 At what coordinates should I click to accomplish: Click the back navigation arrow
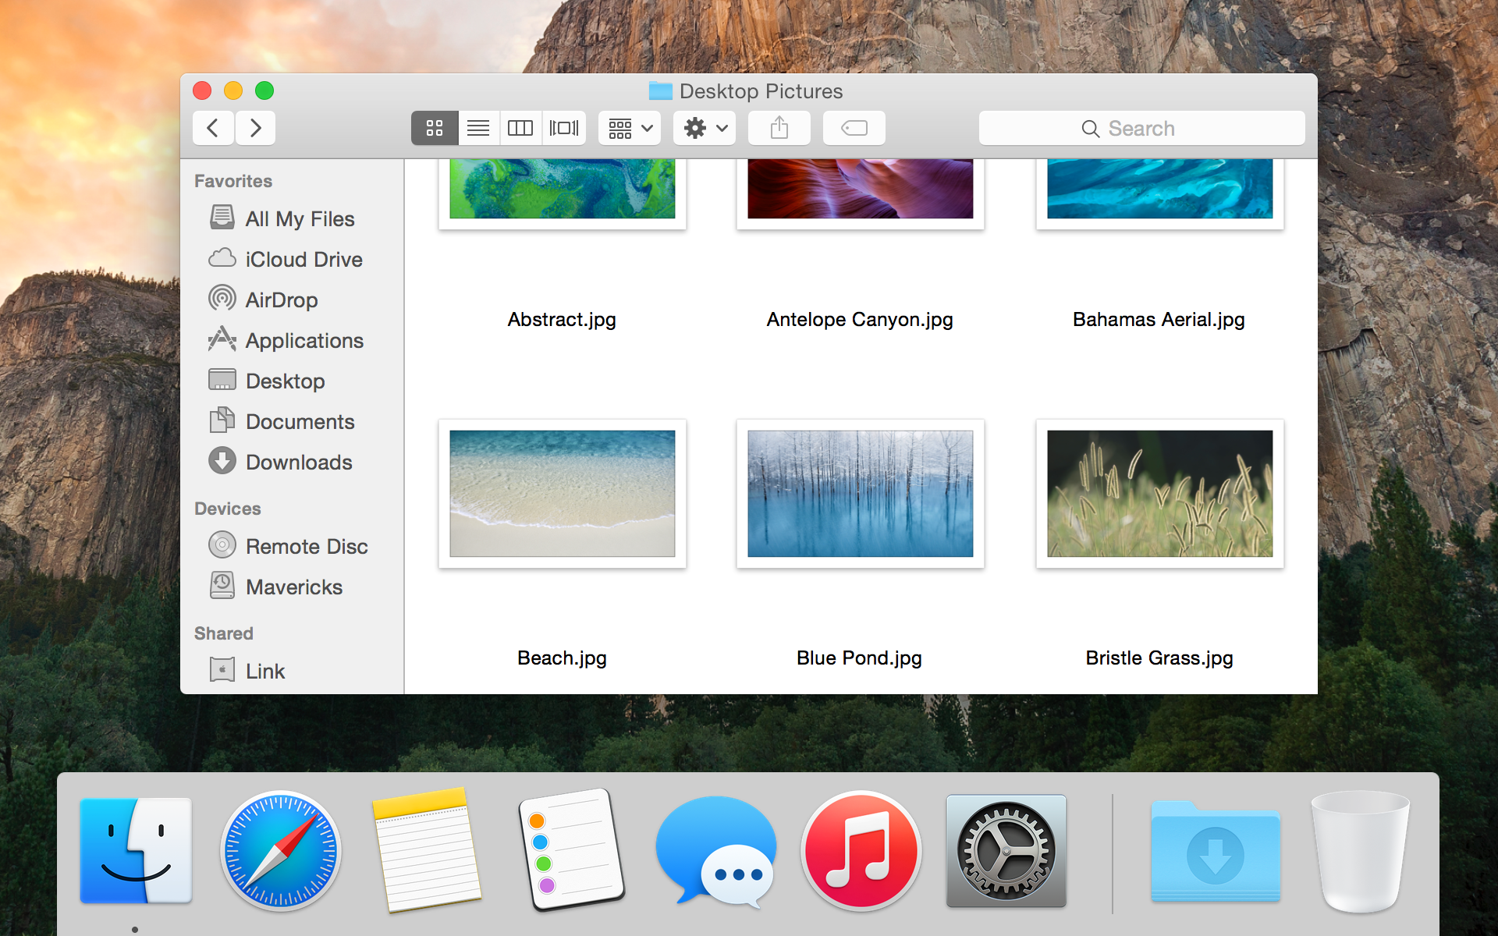point(212,129)
